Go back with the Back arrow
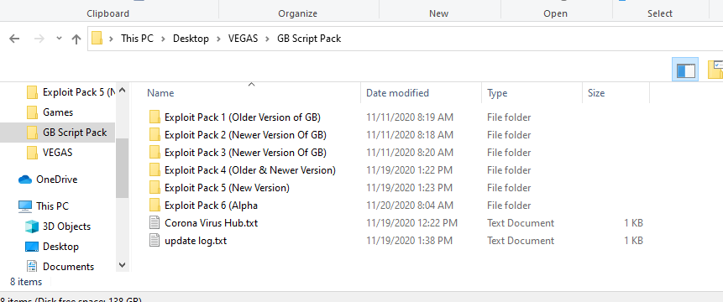The width and height of the screenshot is (723, 302). (14, 39)
